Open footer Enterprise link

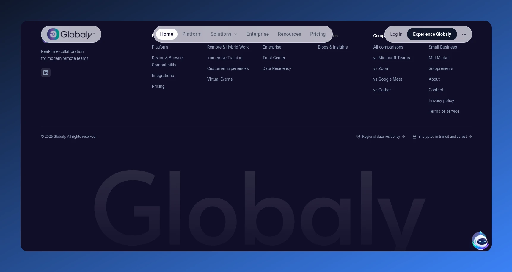coord(272,47)
